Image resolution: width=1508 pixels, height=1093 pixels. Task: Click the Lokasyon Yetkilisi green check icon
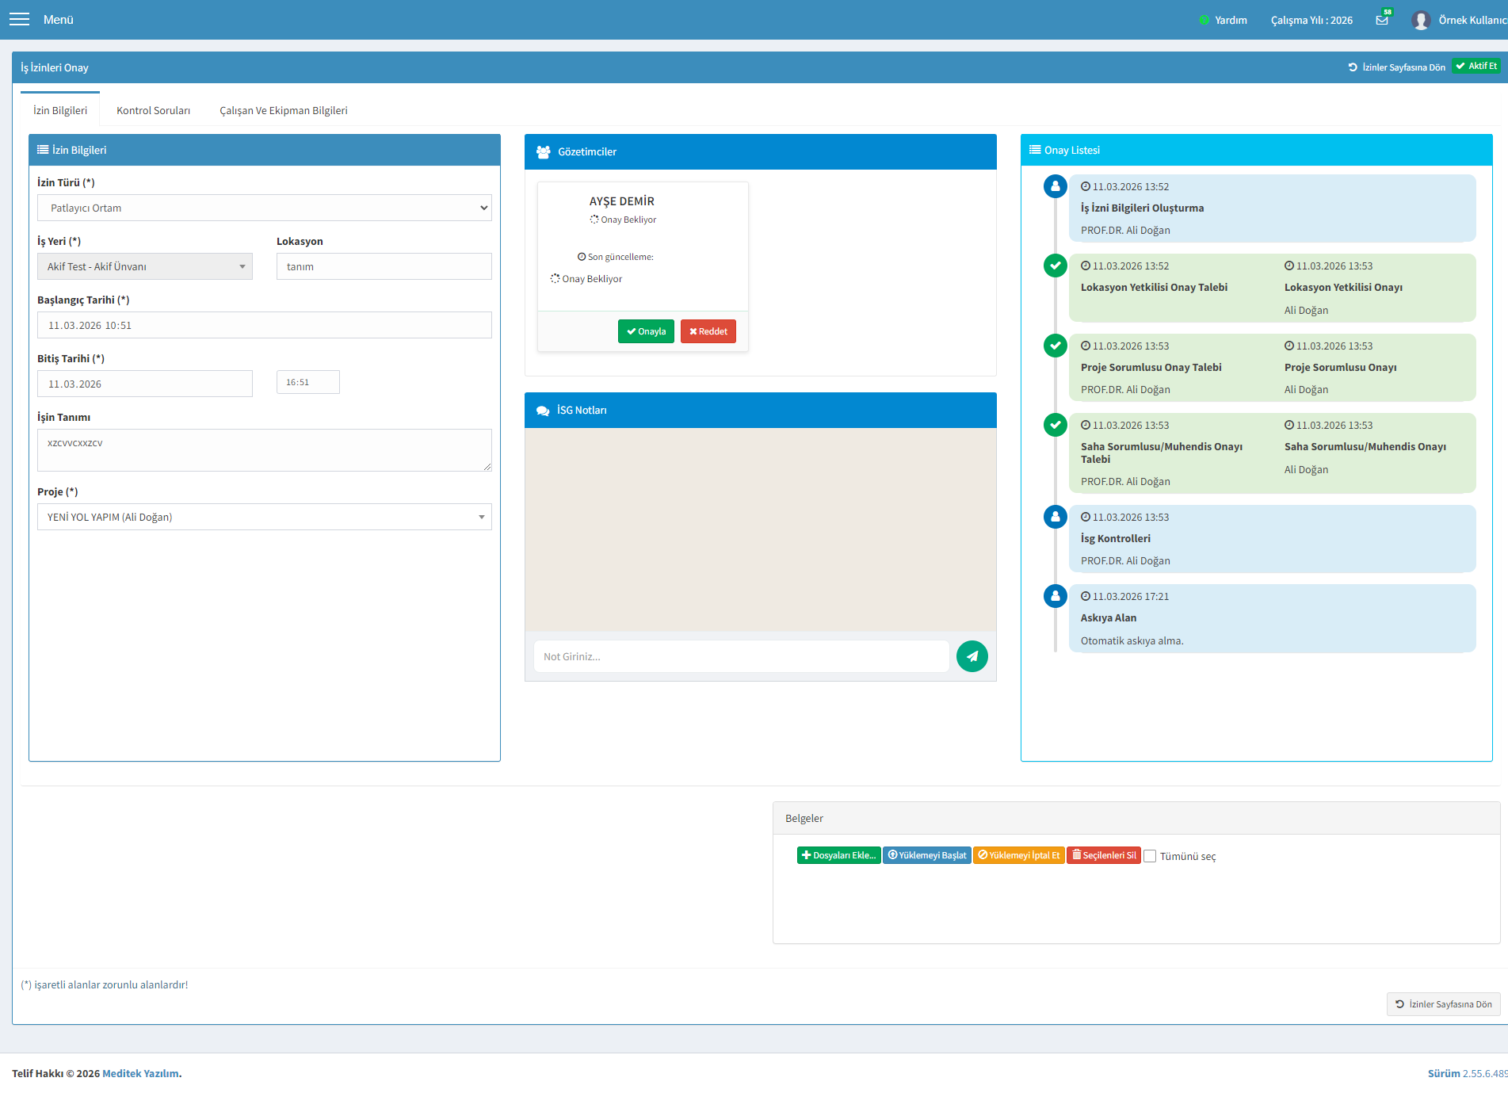(1056, 266)
